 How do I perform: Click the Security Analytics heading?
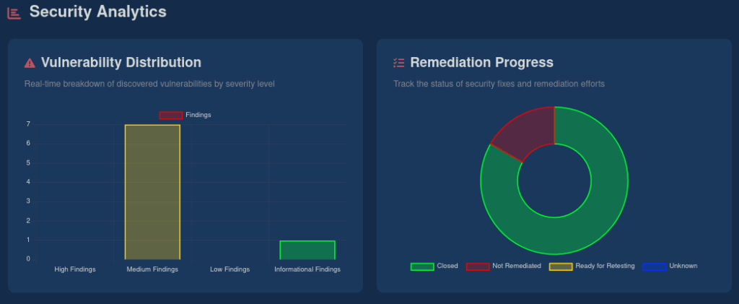point(97,12)
